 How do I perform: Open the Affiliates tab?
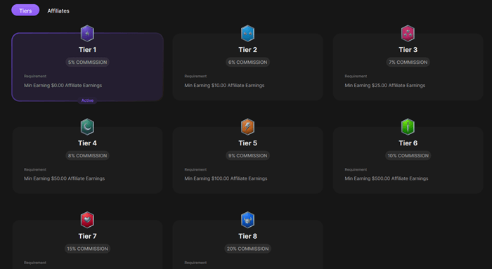click(58, 11)
